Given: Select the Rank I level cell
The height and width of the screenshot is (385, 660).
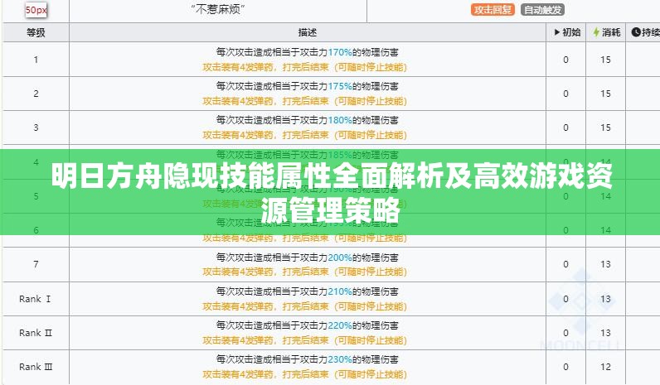Looking at the screenshot, I should click(x=36, y=299).
